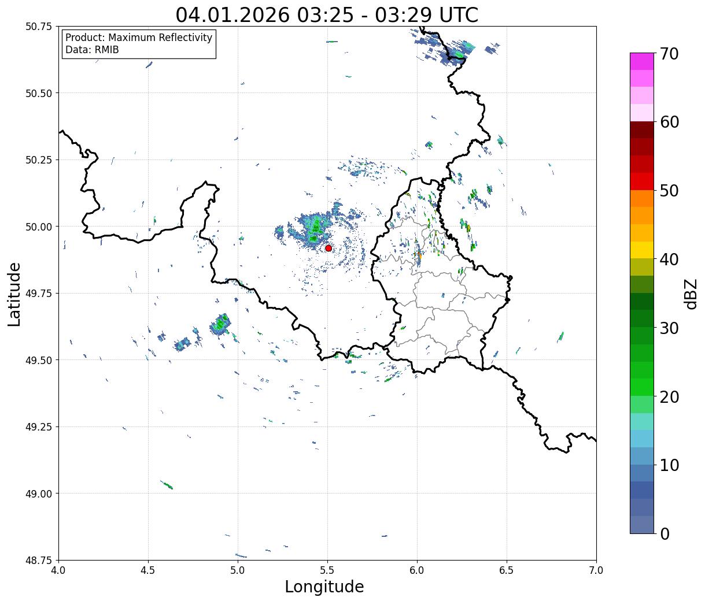705x601 pixels.
Task: Click the 10 tick label on colorbar
Action: coord(669,465)
